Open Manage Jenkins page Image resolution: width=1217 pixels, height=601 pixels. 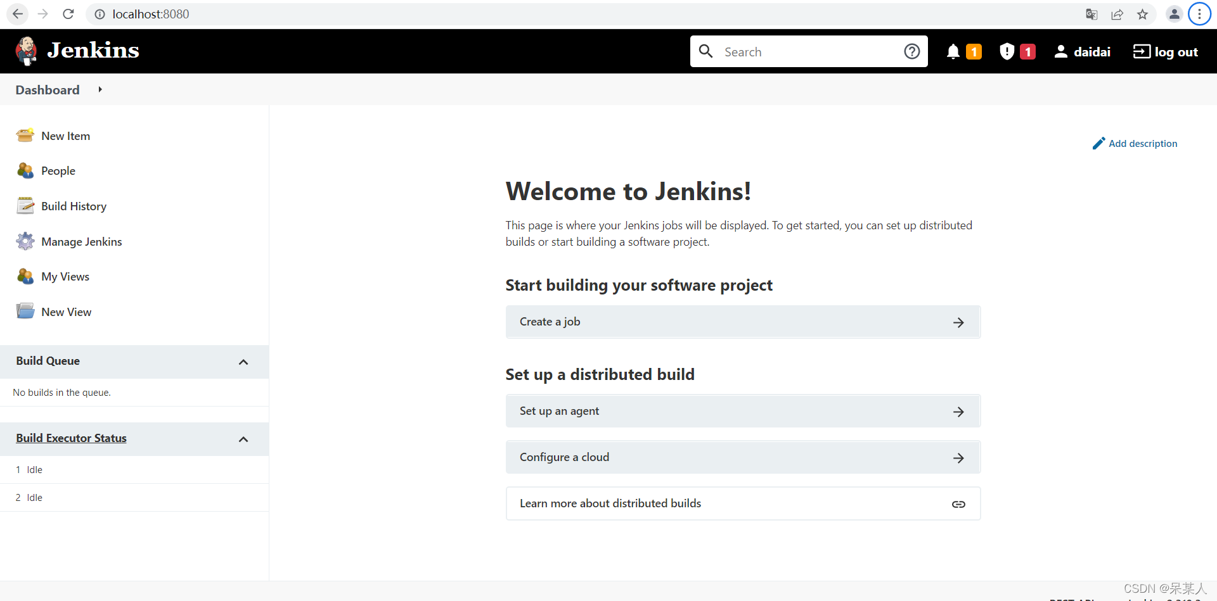[82, 242]
